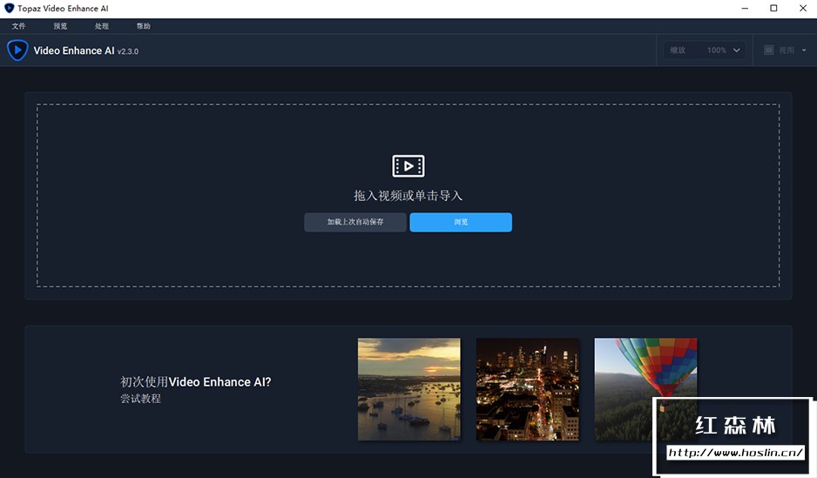
Task: Click the Video Enhance AI play-shield logo
Action: [17, 50]
